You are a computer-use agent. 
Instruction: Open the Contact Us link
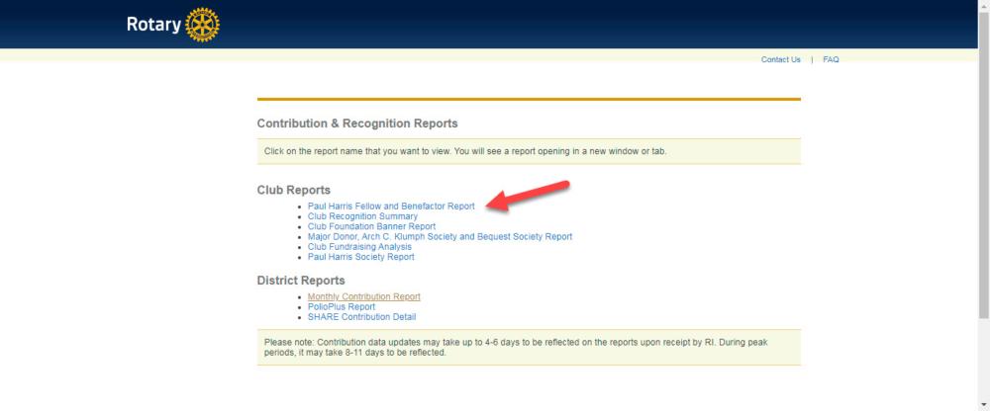780,60
